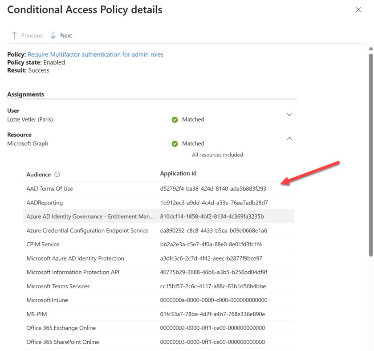
Task: Click the up arrow icon beside Previous
Action: (14, 36)
